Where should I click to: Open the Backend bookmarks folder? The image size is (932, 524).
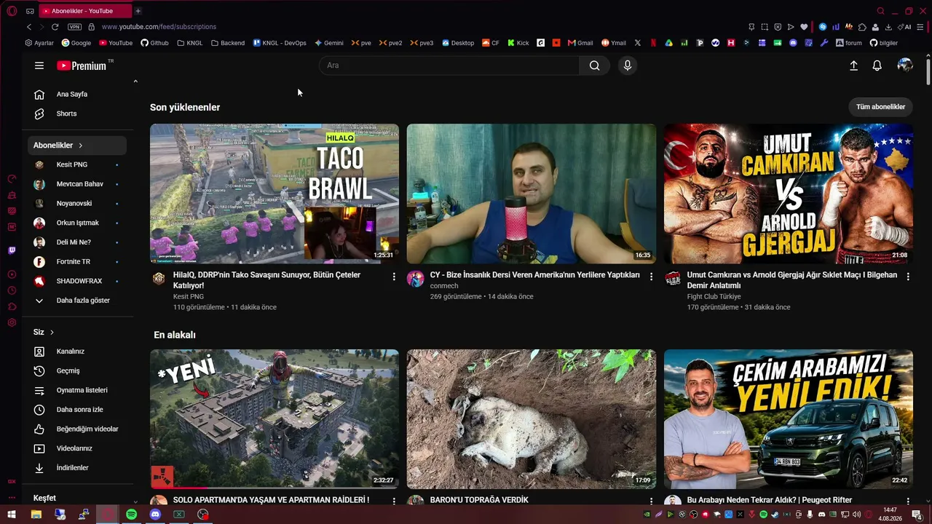tap(228, 43)
